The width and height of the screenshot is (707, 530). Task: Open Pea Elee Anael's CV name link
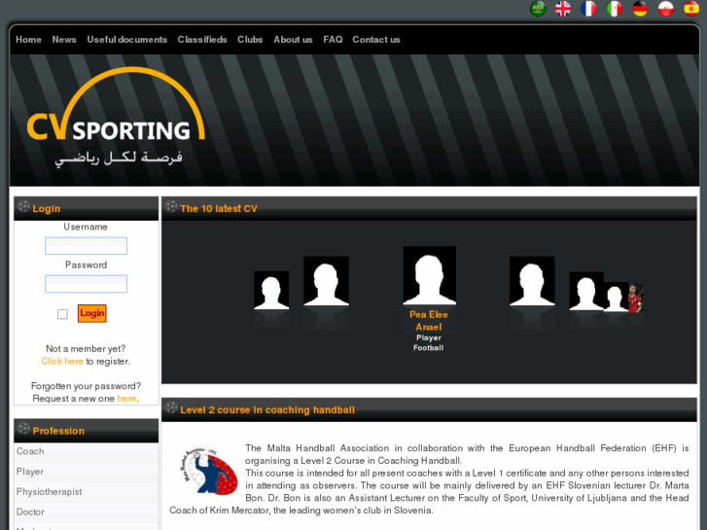tap(429, 321)
